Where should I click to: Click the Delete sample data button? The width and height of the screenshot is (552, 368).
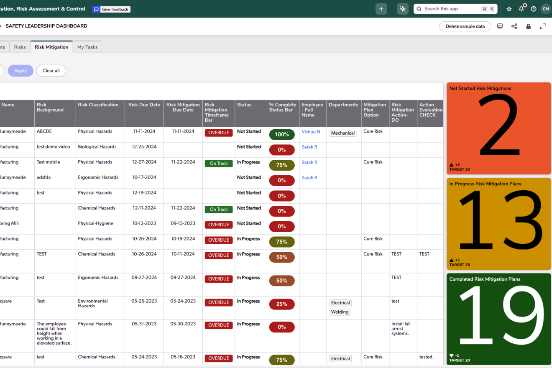click(465, 26)
